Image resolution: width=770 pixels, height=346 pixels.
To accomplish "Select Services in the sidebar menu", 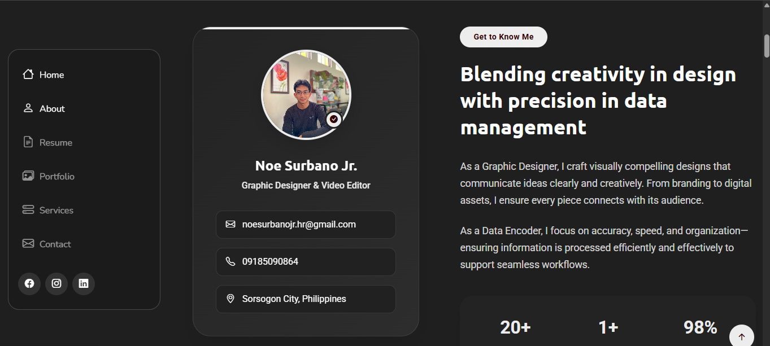I will point(56,211).
